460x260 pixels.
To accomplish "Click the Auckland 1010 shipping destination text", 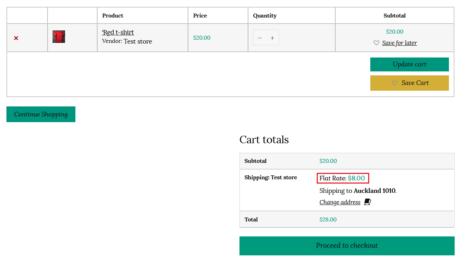I will point(375,191).
